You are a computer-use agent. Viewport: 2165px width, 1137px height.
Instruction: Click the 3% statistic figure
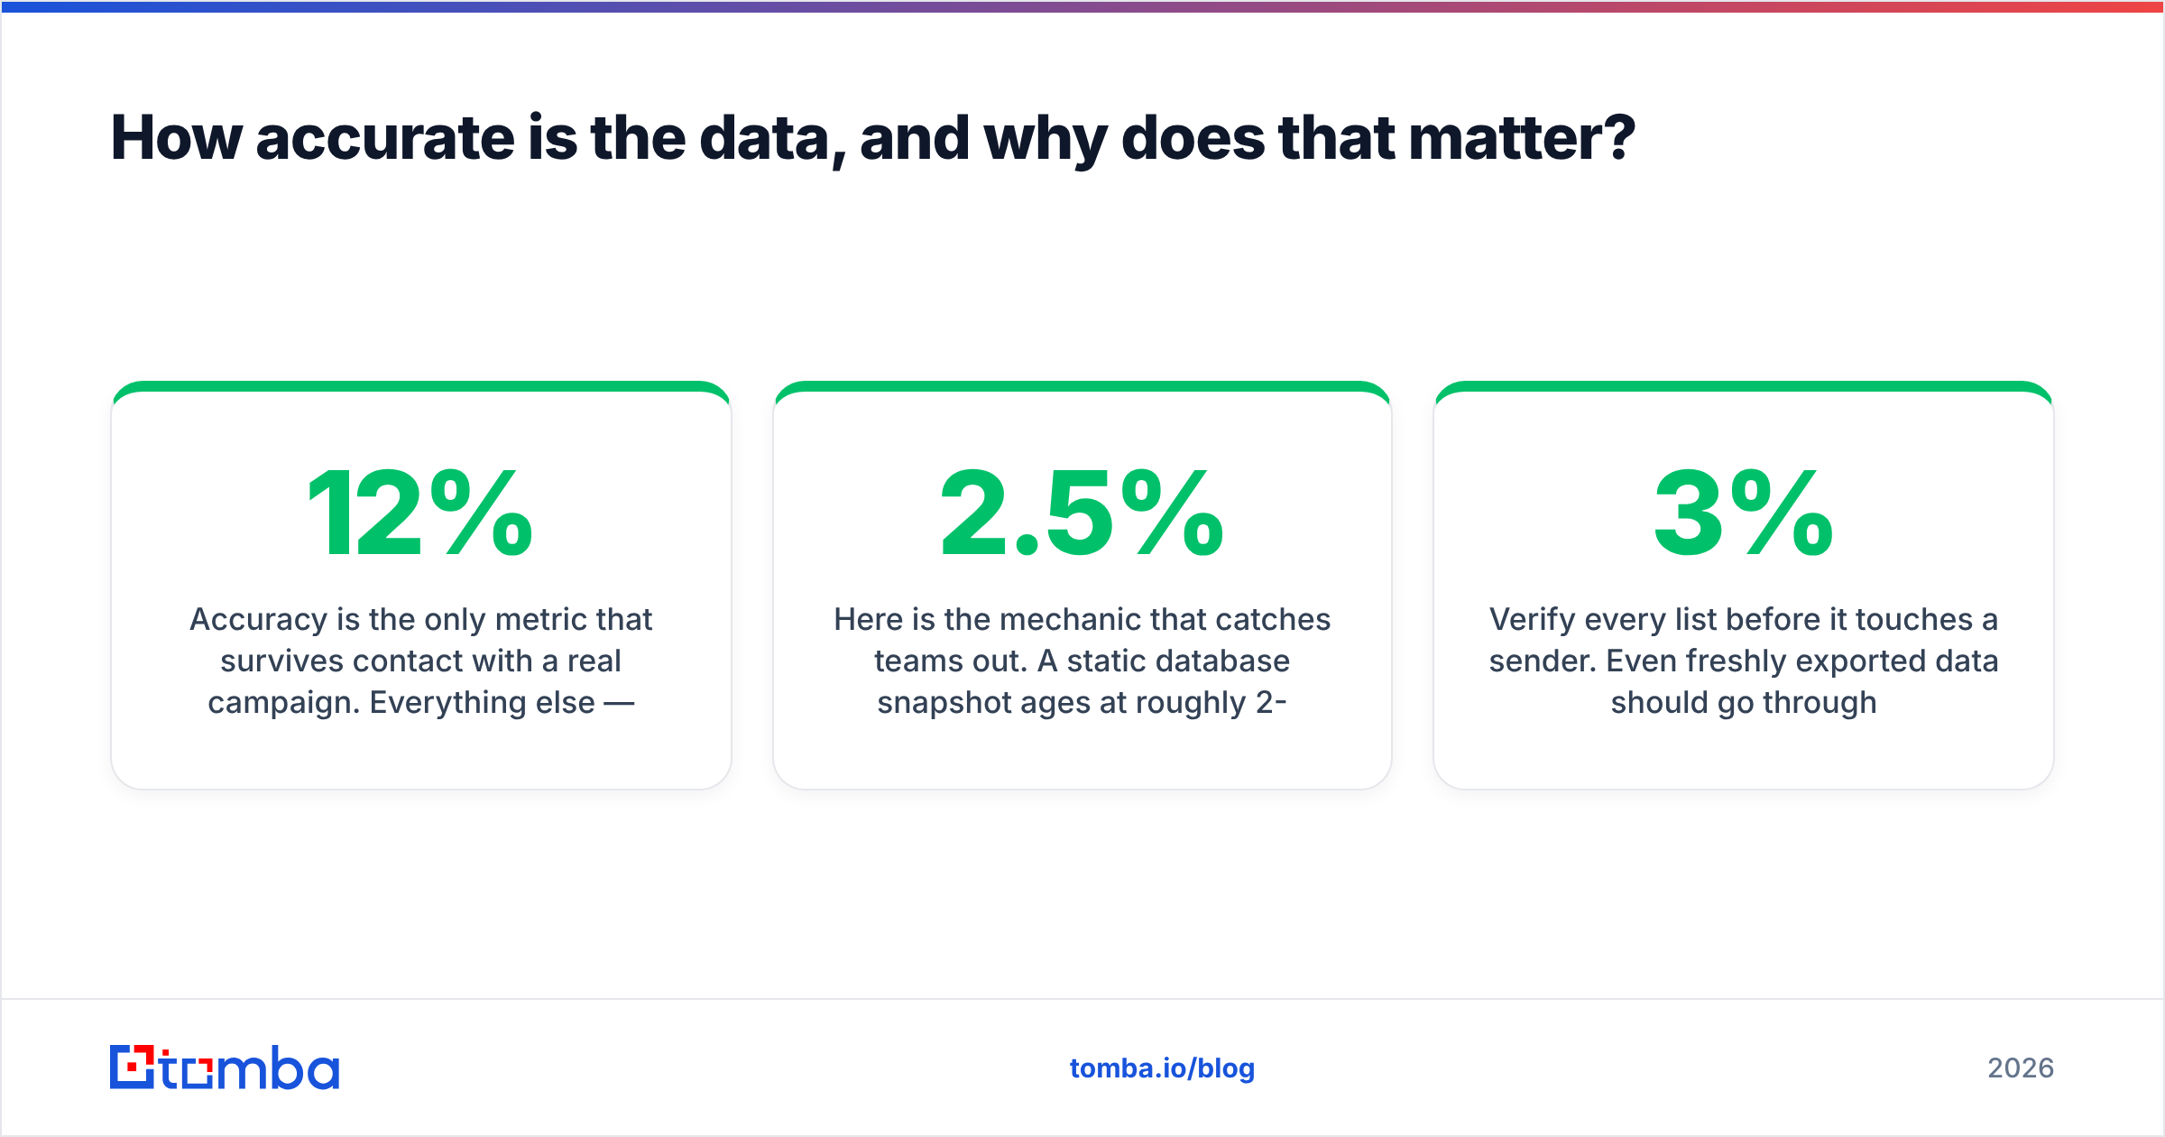point(1743,513)
